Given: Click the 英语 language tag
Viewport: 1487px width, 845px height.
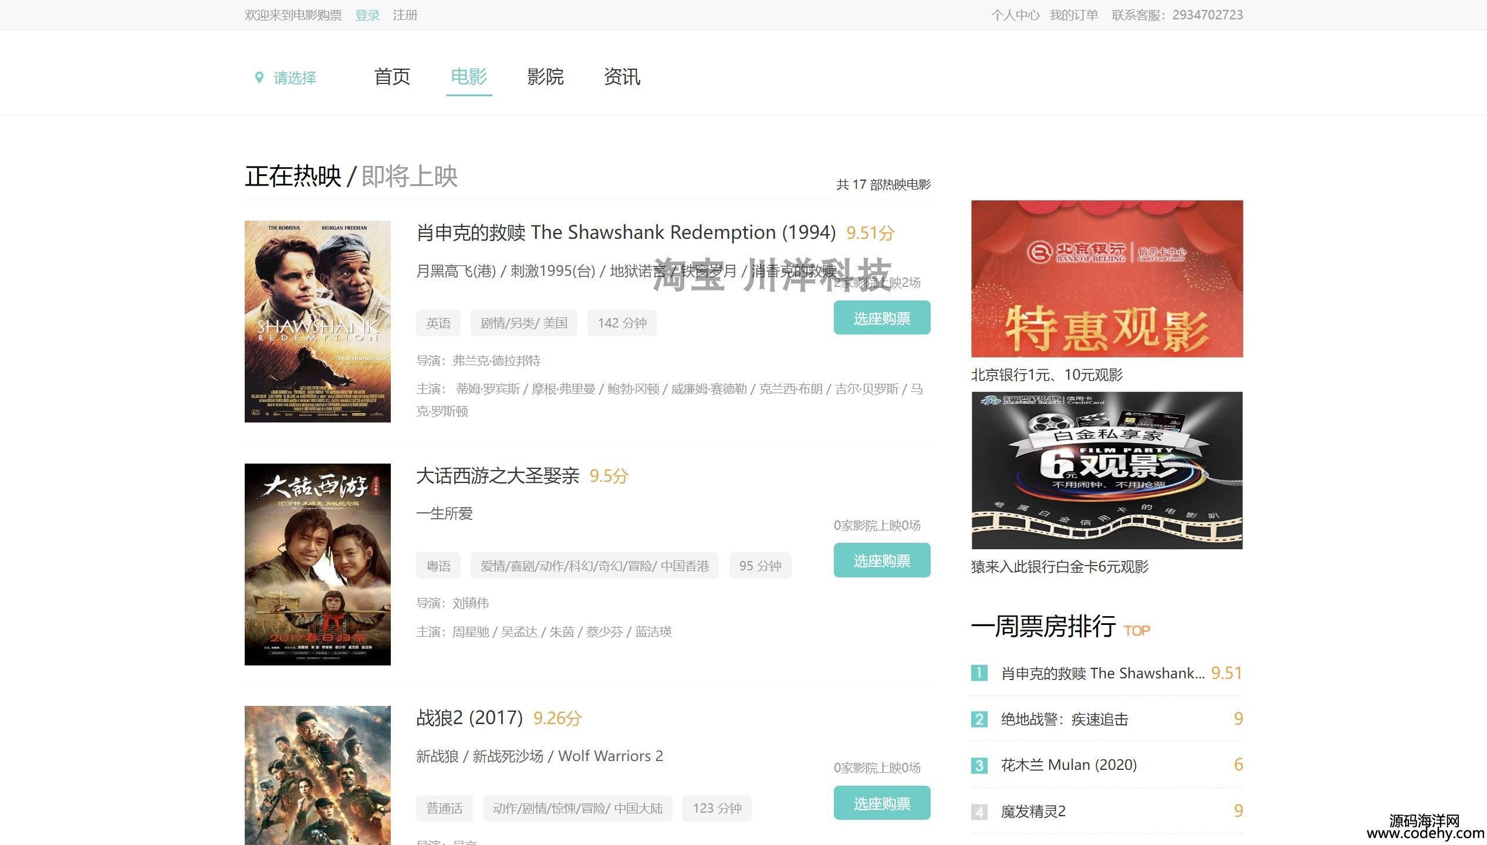Looking at the screenshot, I should [x=438, y=323].
